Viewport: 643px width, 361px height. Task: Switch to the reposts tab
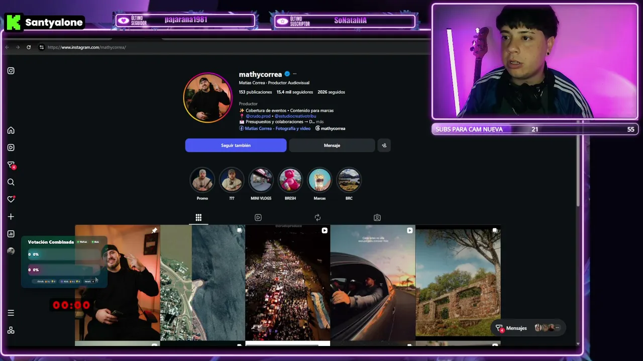coord(317,218)
